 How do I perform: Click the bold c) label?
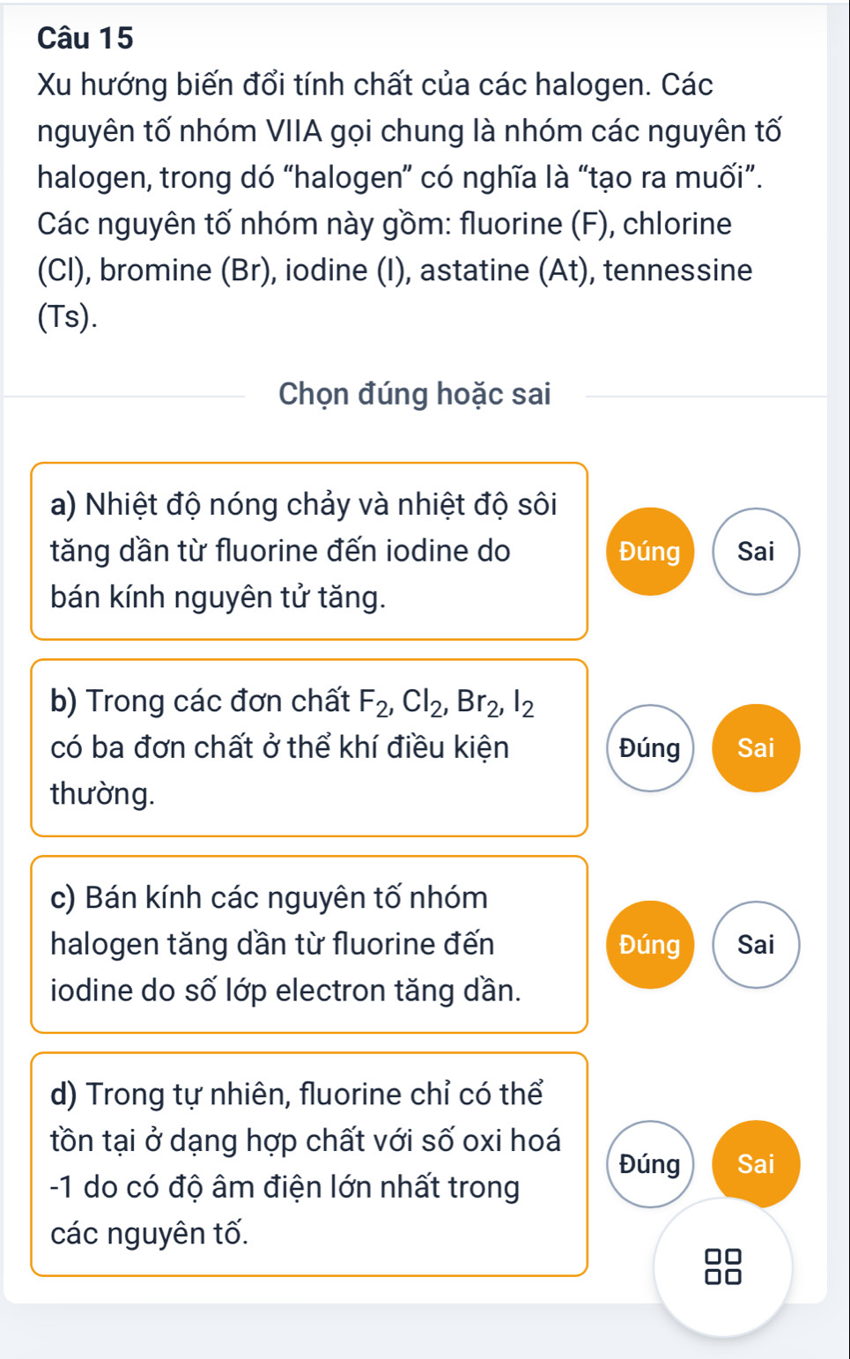click(x=63, y=898)
